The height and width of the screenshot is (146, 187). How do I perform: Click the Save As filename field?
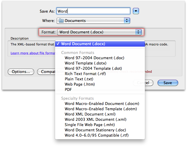[93, 11]
